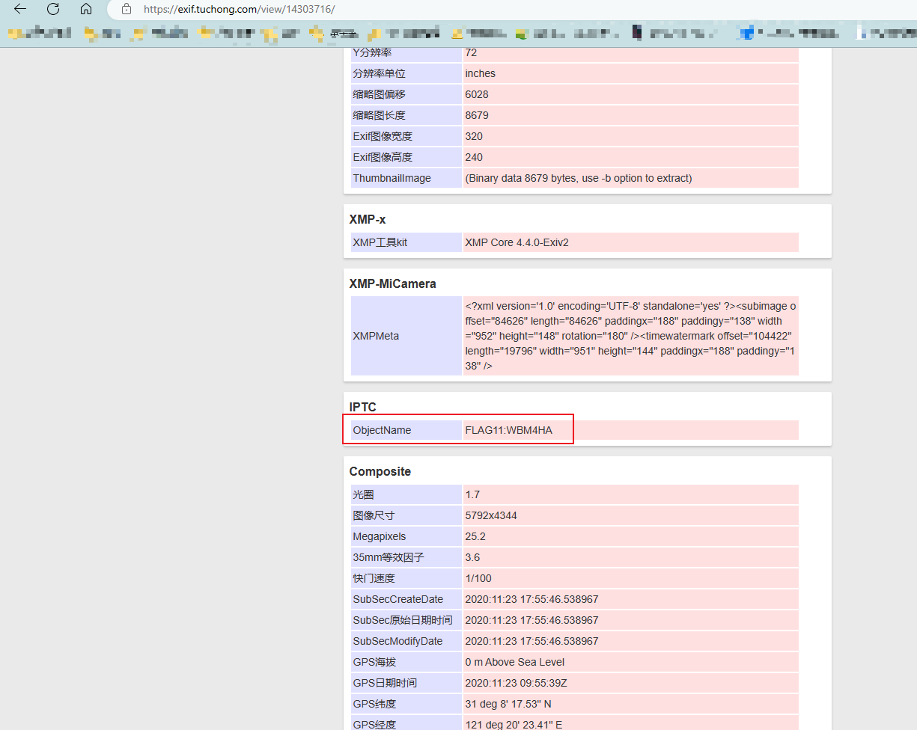Screen dimensions: 917x730
Task: Click the Megapixels 25.2 value
Action: tap(475, 536)
